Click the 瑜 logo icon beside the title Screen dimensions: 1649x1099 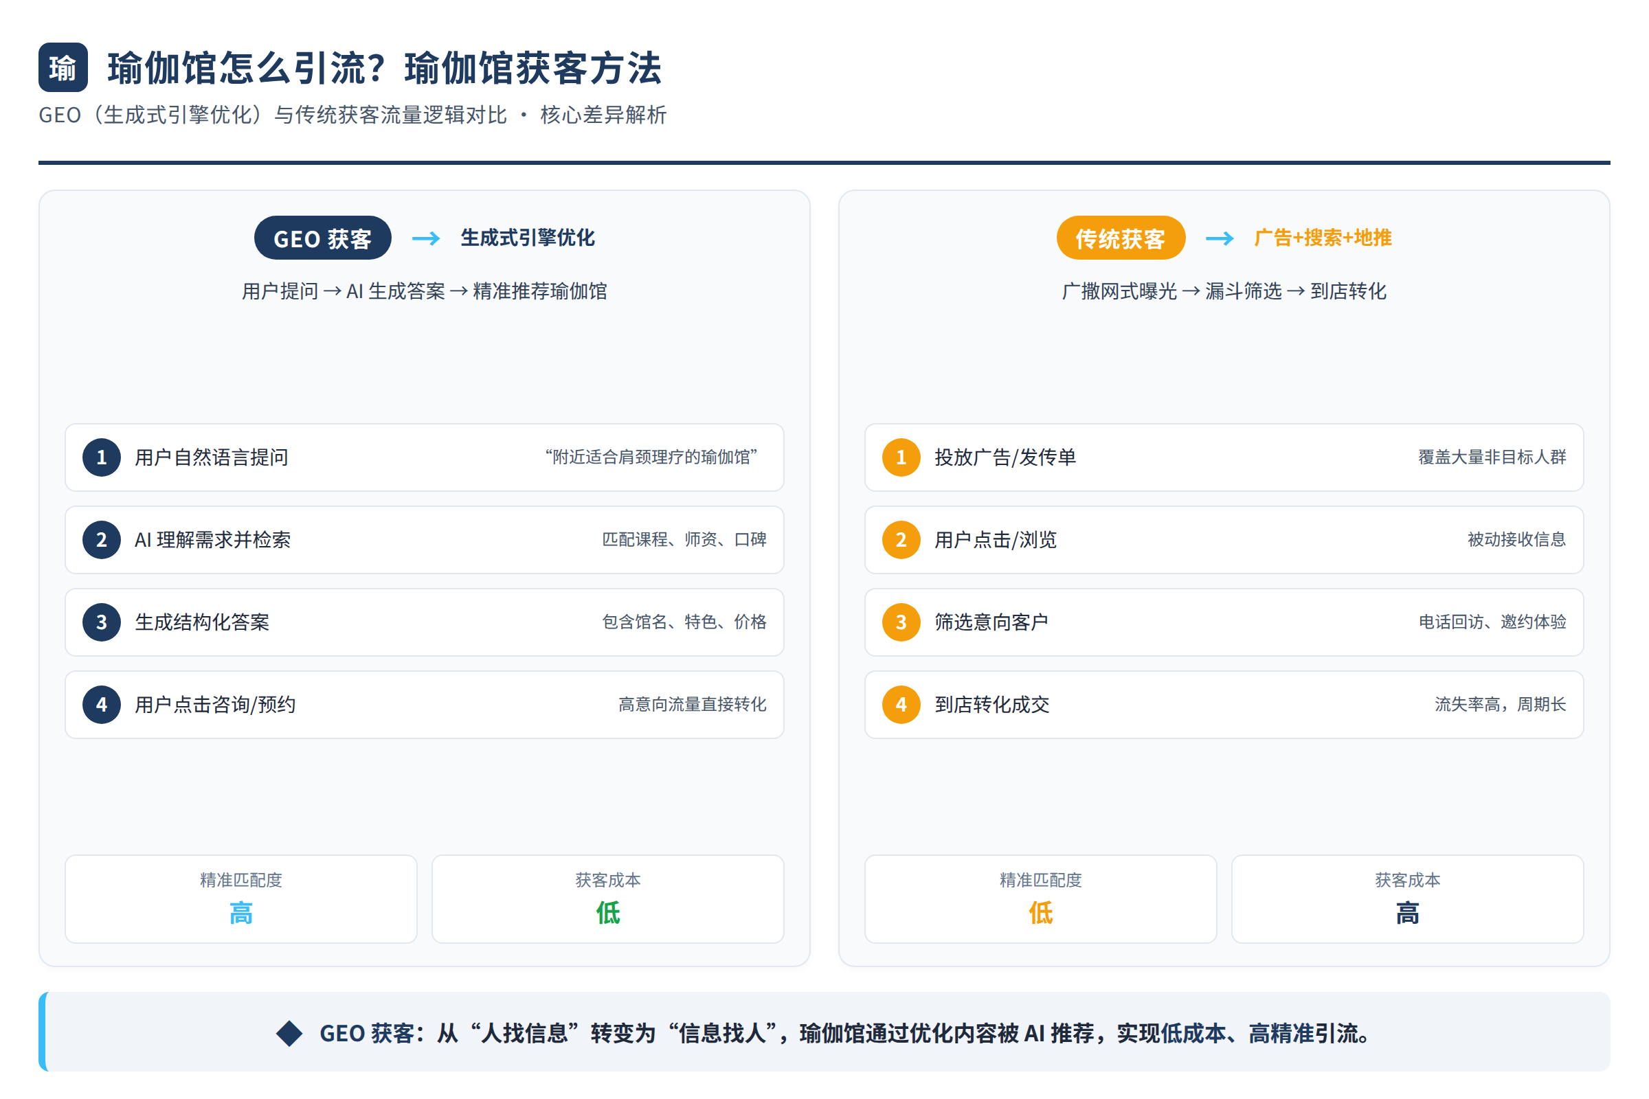(x=63, y=67)
